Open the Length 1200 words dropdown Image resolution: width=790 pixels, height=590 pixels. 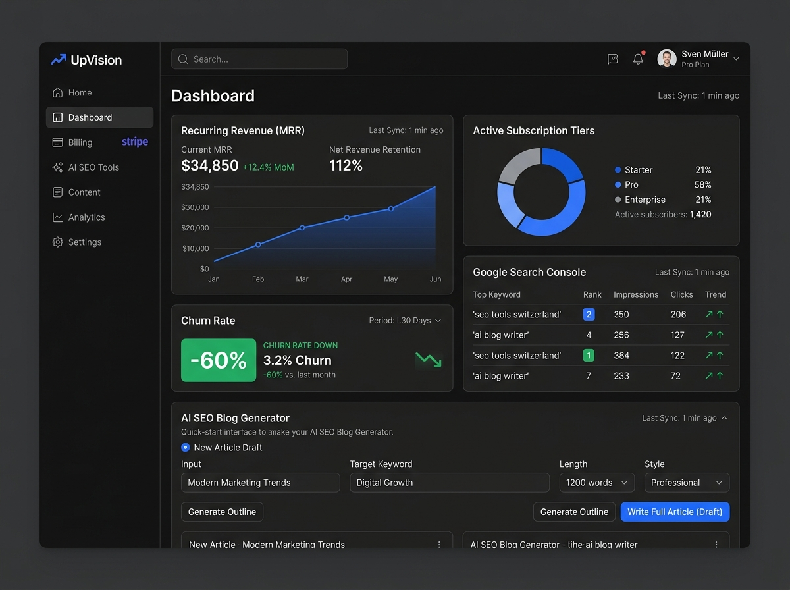(597, 483)
